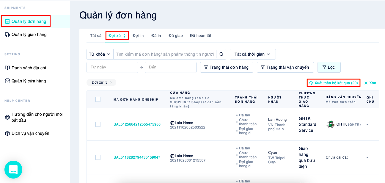The width and height of the screenshot is (385, 183).
Task: Click the GHTK carrier logo
Action: point(330,124)
